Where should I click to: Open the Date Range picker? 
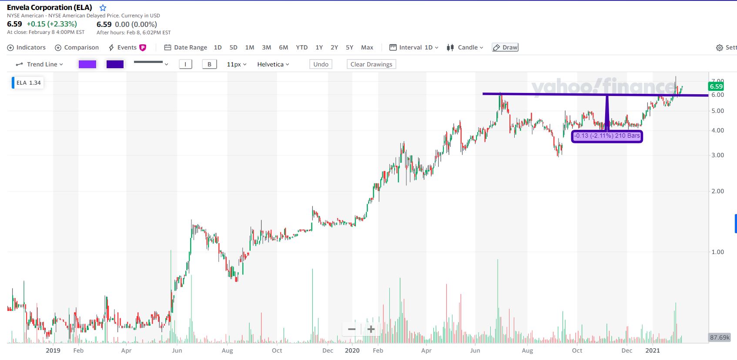186,47
